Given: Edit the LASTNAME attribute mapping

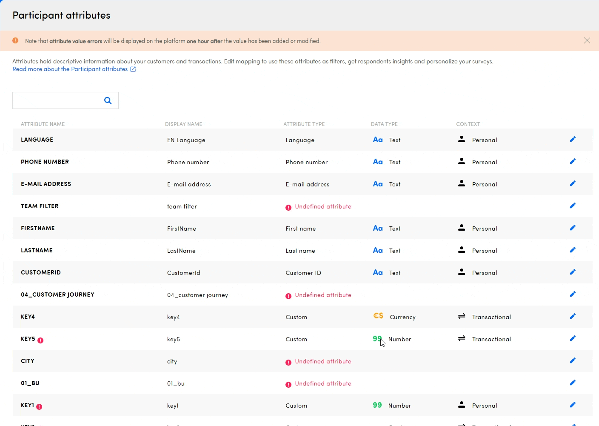Looking at the screenshot, I should click(573, 250).
